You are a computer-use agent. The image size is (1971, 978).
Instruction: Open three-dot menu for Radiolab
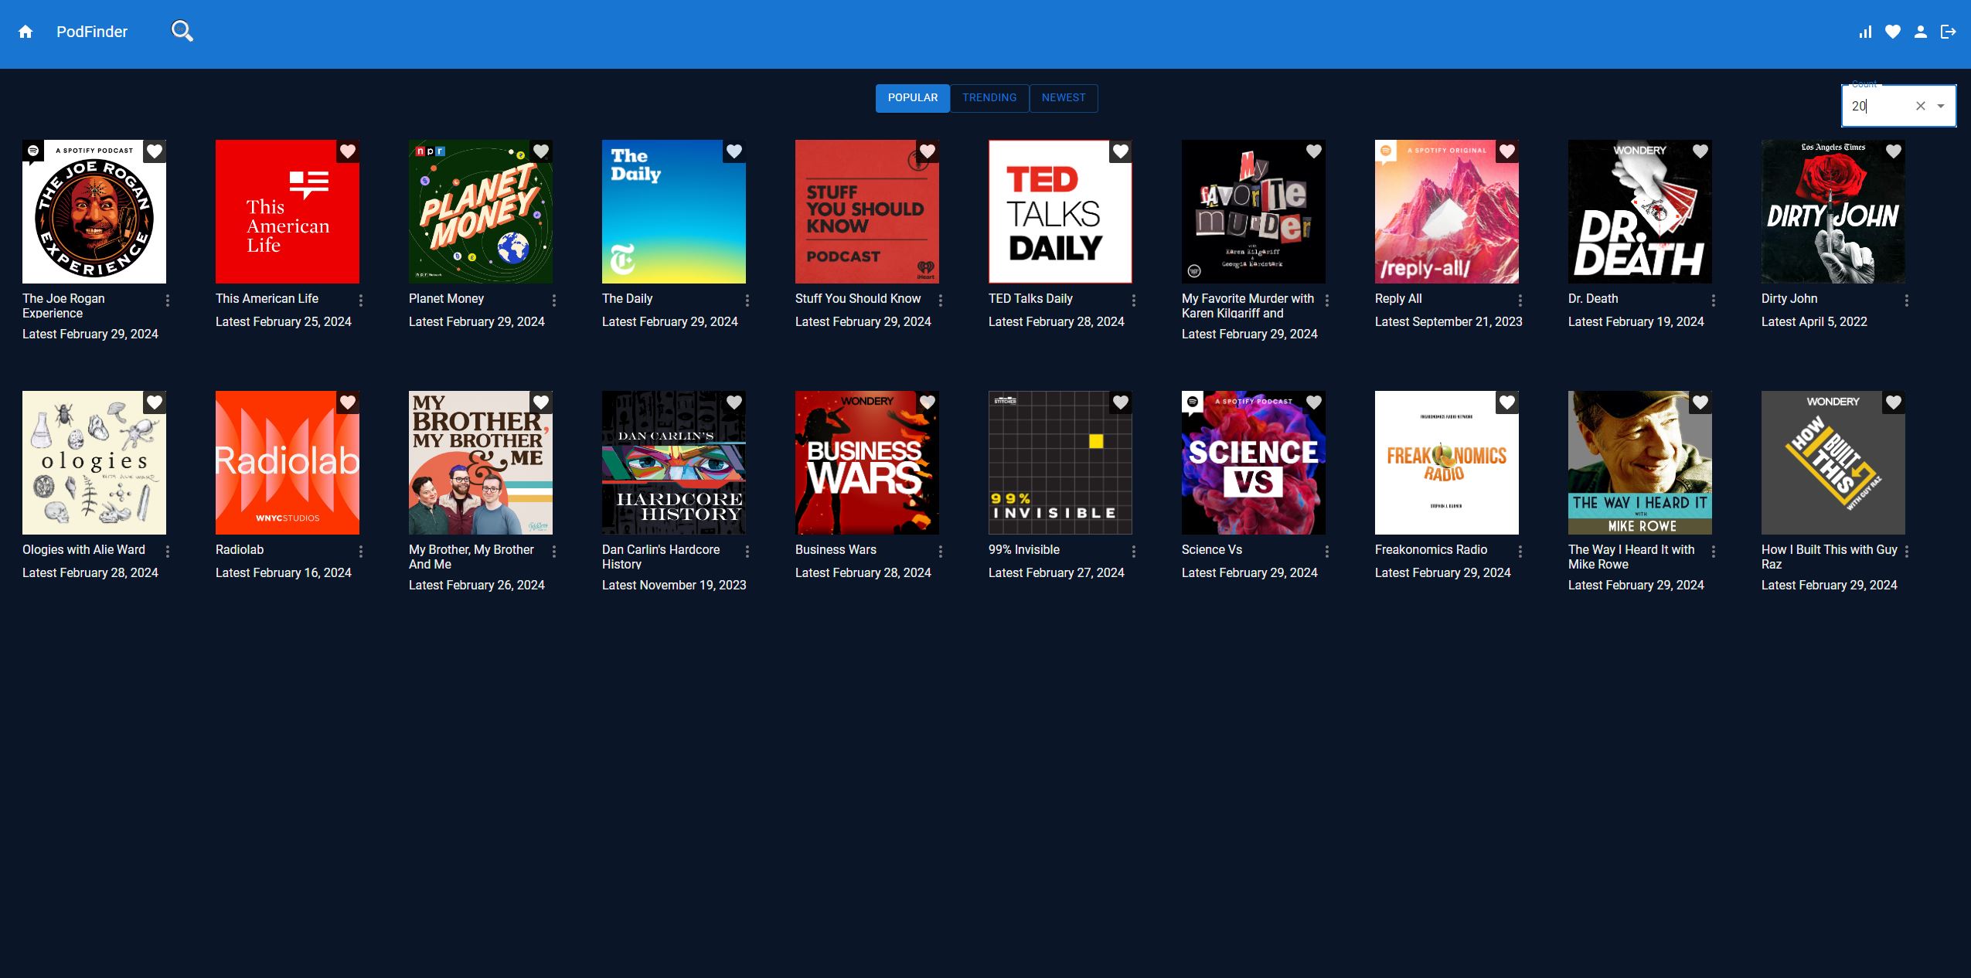360,552
